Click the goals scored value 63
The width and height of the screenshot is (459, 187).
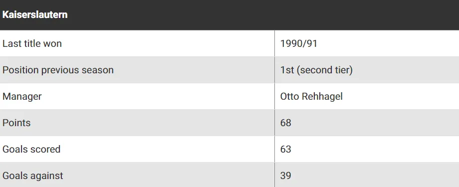tap(286, 149)
